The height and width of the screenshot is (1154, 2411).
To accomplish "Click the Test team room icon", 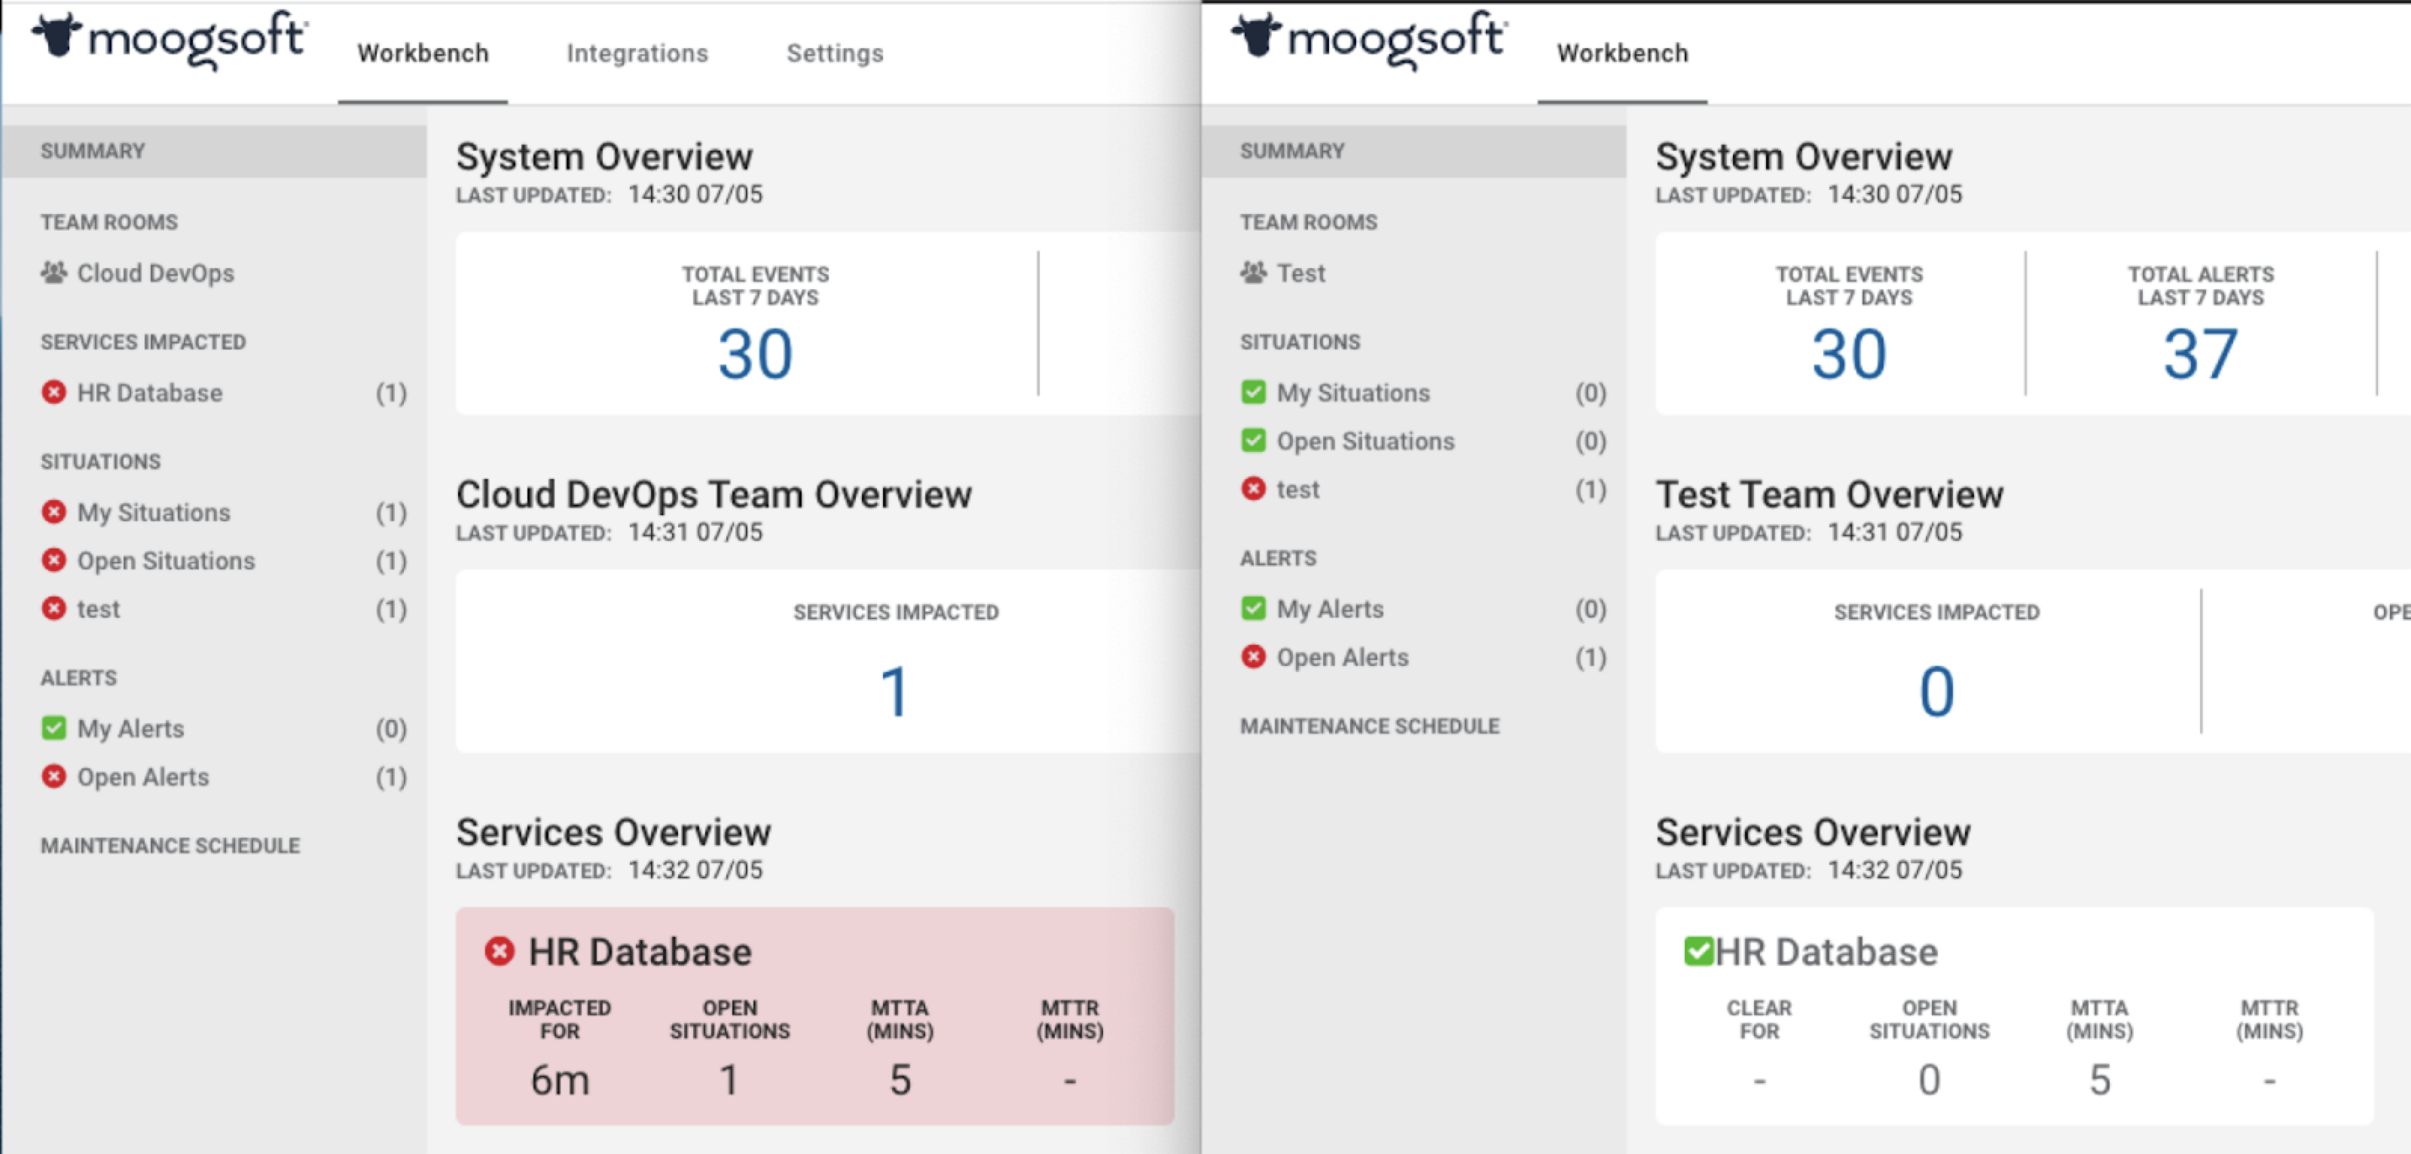I will [1254, 273].
